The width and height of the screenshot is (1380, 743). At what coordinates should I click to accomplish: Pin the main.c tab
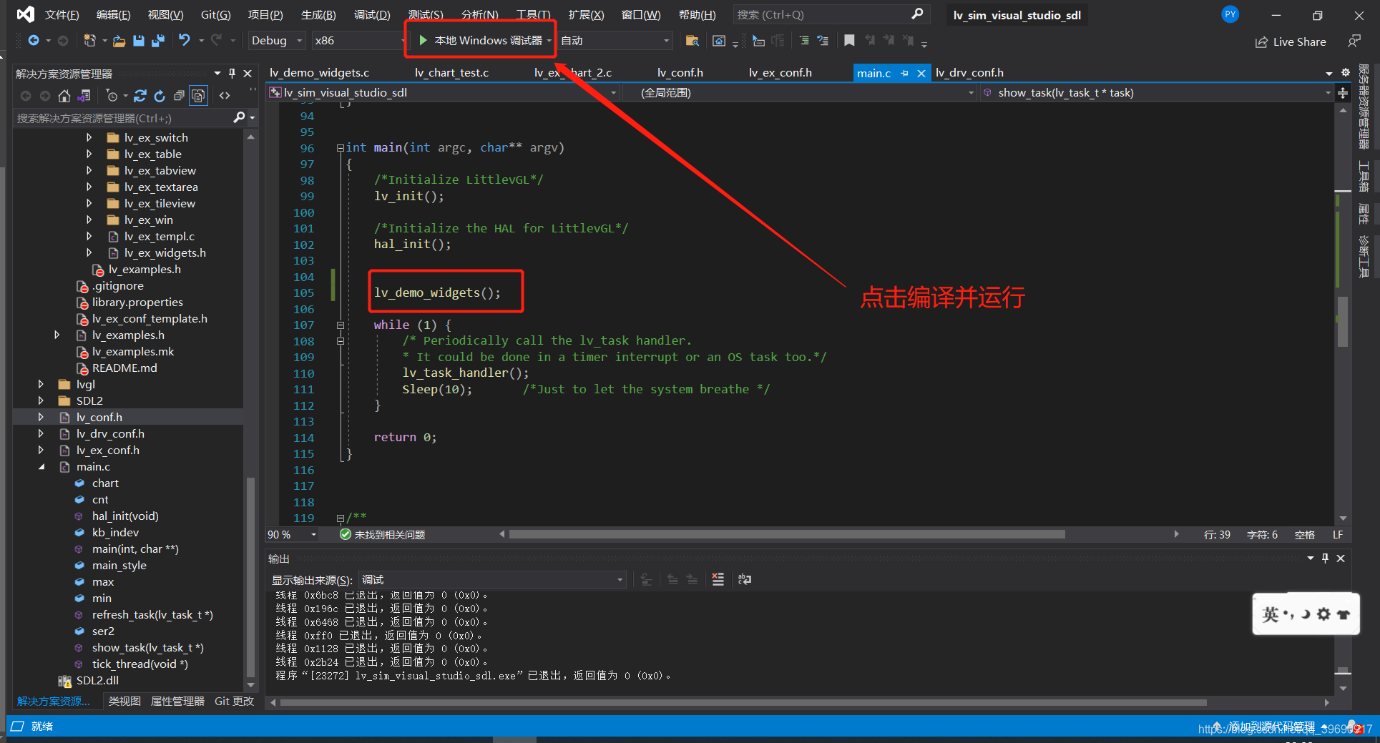coord(905,73)
